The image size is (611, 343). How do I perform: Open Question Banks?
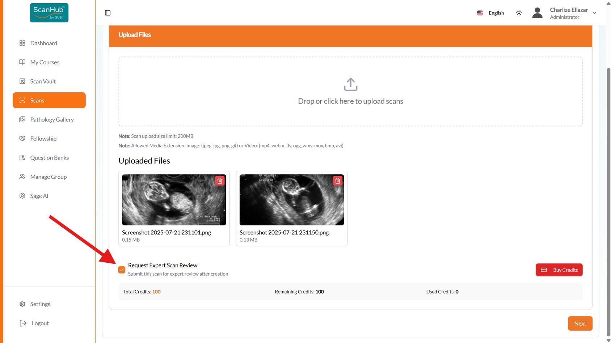pos(49,158)
